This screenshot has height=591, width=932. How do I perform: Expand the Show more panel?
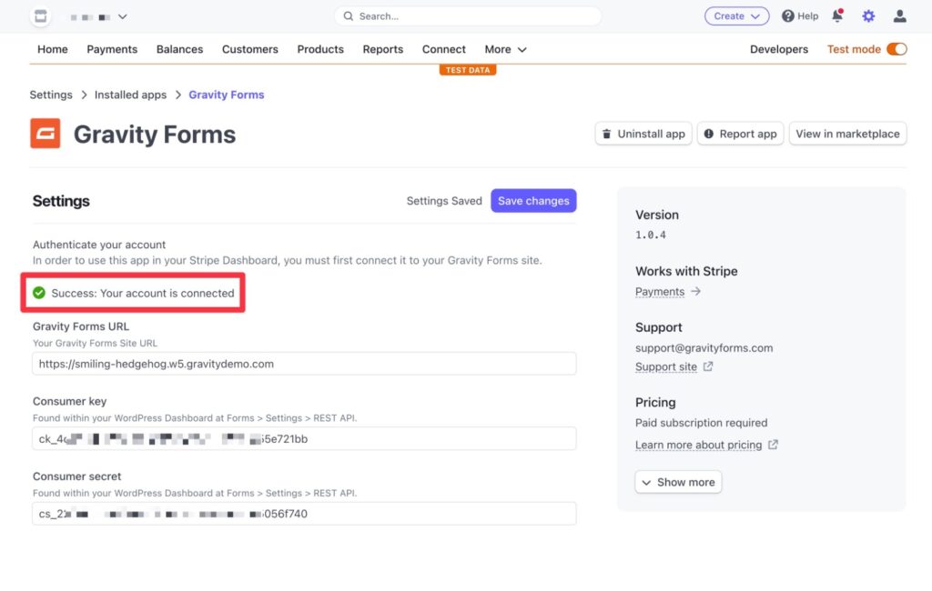click(678, 482)
